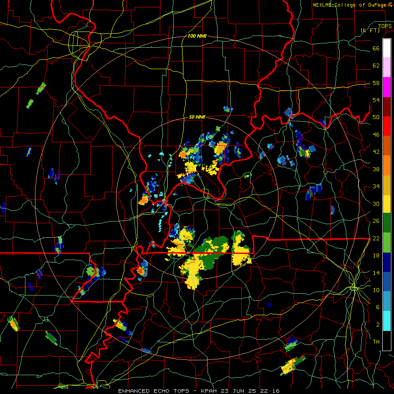Screen dimensions: 394x394
Task: Click the legend value 54
Action: pos(376,100)
